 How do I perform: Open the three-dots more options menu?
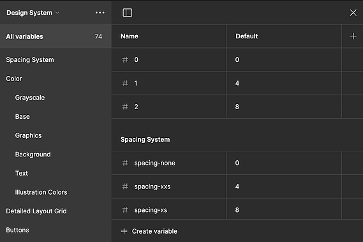click(x=100, y=13)
